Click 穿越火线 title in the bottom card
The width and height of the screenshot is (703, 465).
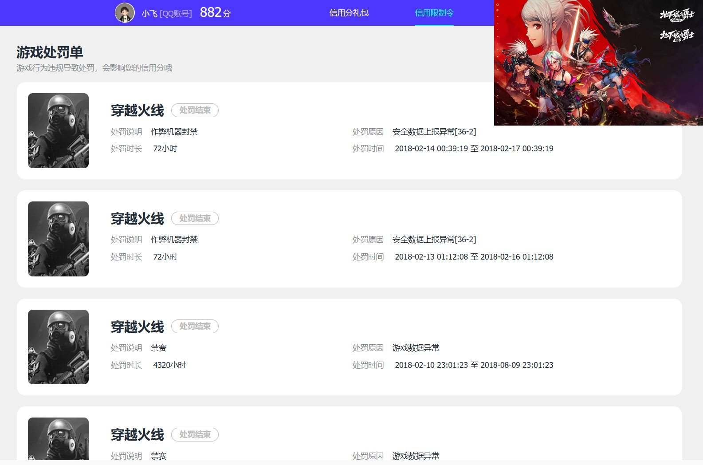(x=137, y=434)
